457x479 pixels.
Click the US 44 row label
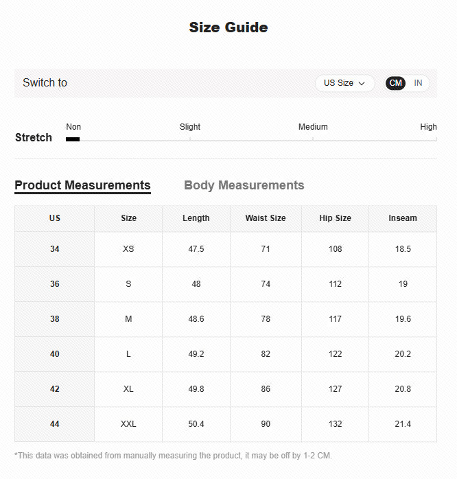tap(55, 424)
